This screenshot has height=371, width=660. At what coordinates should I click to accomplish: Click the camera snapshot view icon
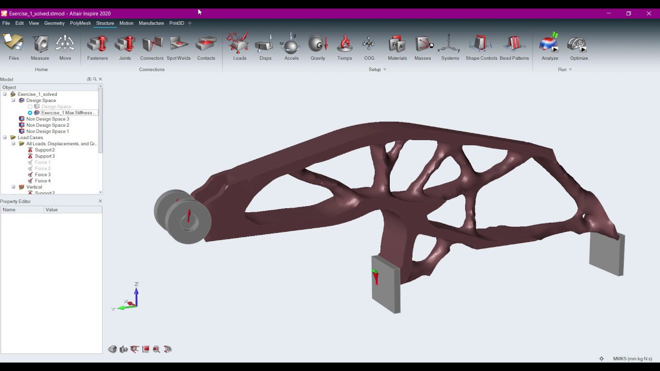coord(124,349)
